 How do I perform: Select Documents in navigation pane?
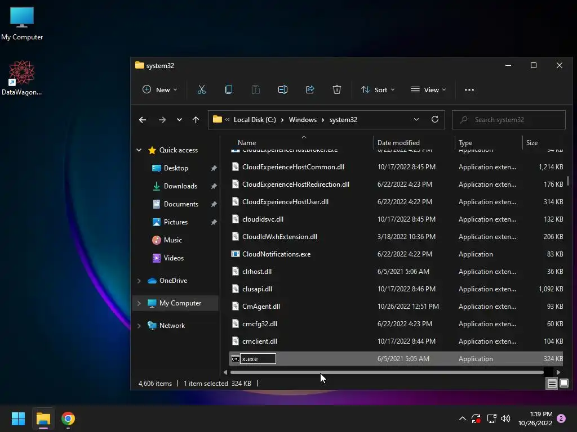click(x=181, y=204)
